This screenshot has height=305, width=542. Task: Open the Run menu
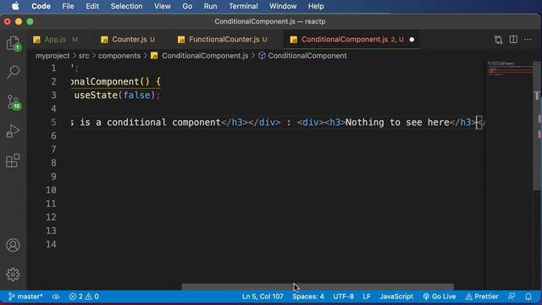[x=210, y=6]
